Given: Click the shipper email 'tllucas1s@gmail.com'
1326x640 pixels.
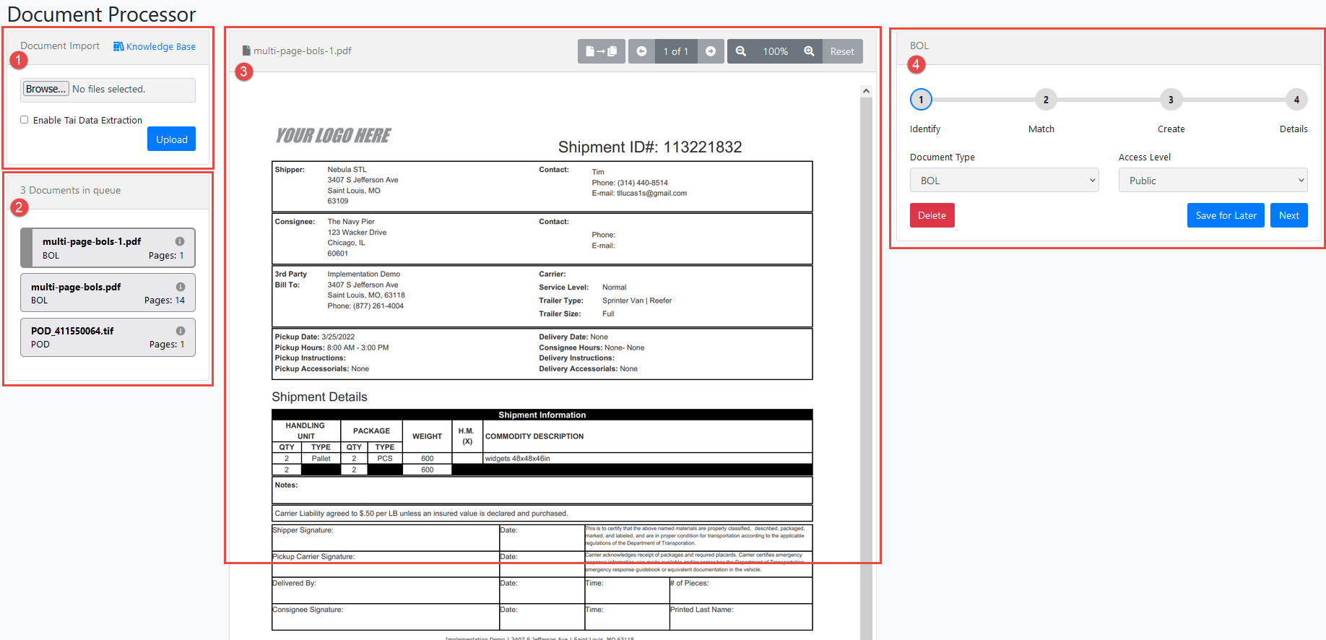Looking at the screenshot, I should pyautogui.click(x=651, y=194).
